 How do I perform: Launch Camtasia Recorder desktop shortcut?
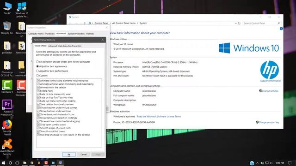coord(21,88)
